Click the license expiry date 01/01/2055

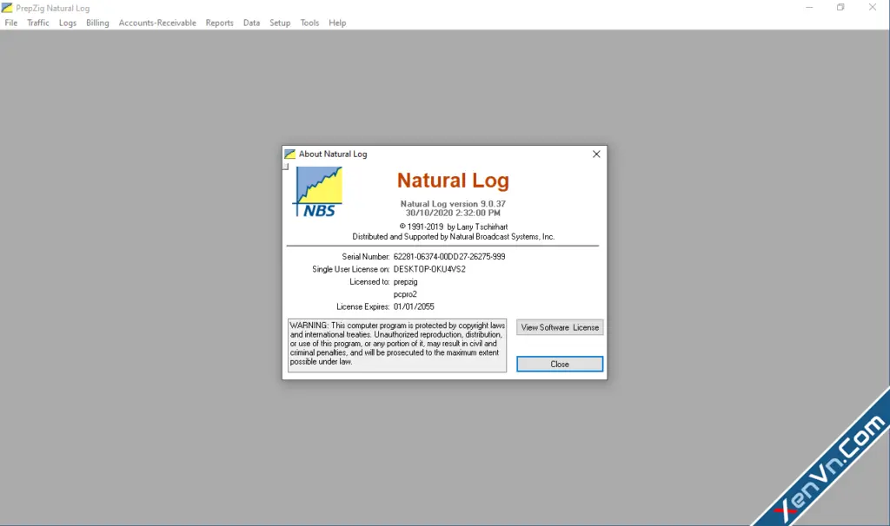coord(414,306)
